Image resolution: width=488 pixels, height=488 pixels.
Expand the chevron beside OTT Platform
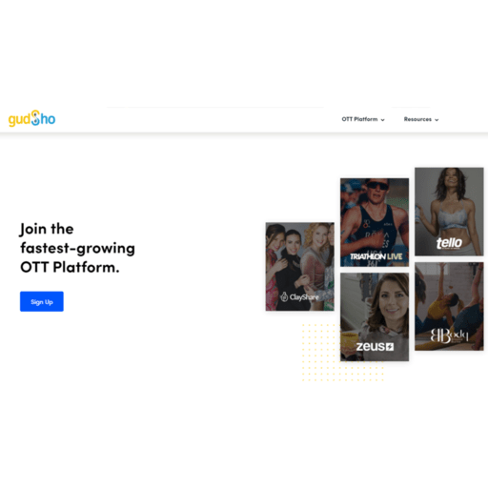(382, 120)
